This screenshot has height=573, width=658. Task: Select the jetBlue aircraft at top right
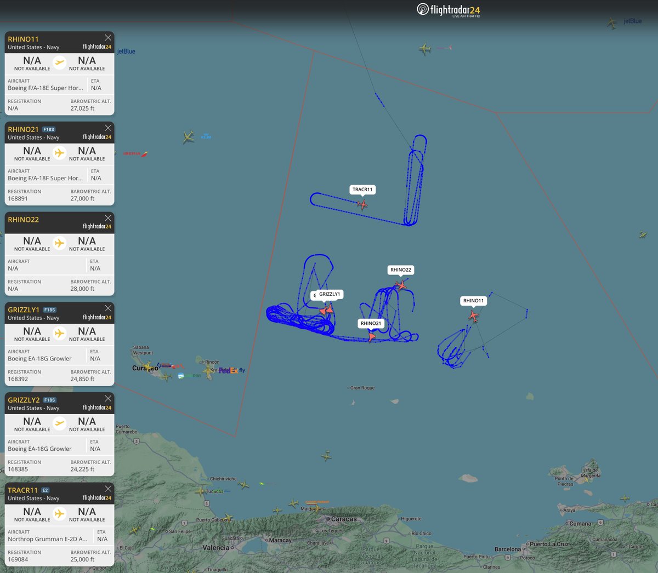click(x=612, y=23)
